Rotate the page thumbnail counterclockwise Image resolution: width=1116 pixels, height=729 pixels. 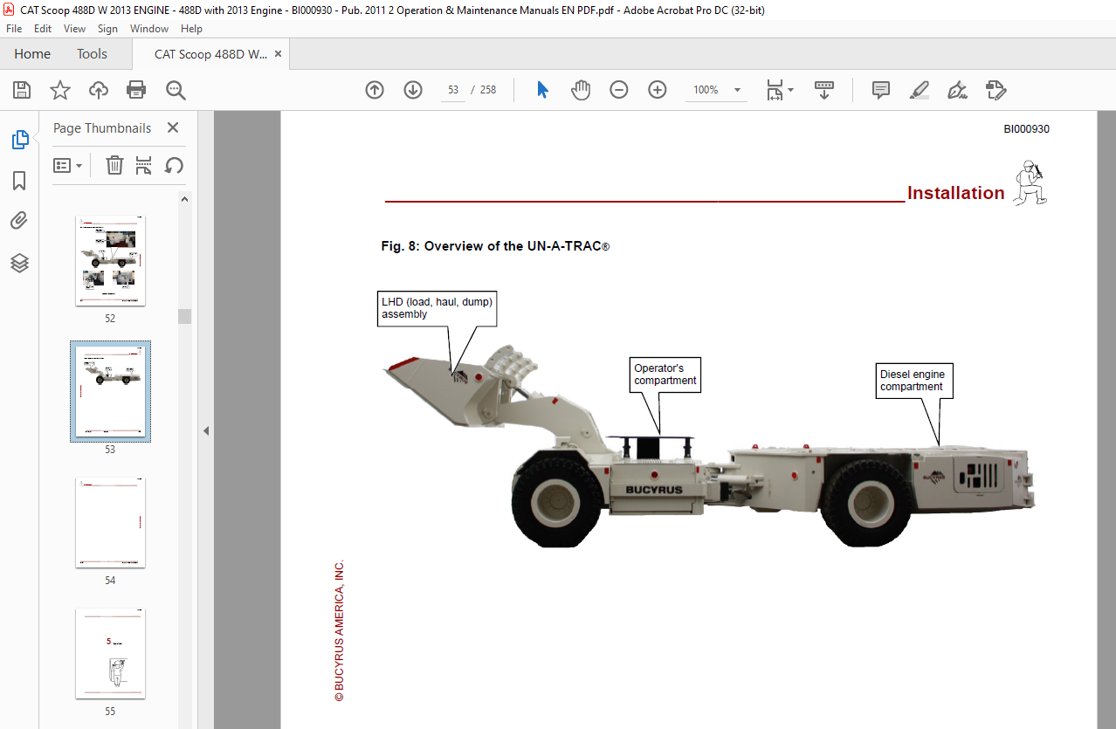point(174,165)
